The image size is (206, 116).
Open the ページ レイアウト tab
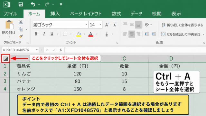[x=86, y=14]
